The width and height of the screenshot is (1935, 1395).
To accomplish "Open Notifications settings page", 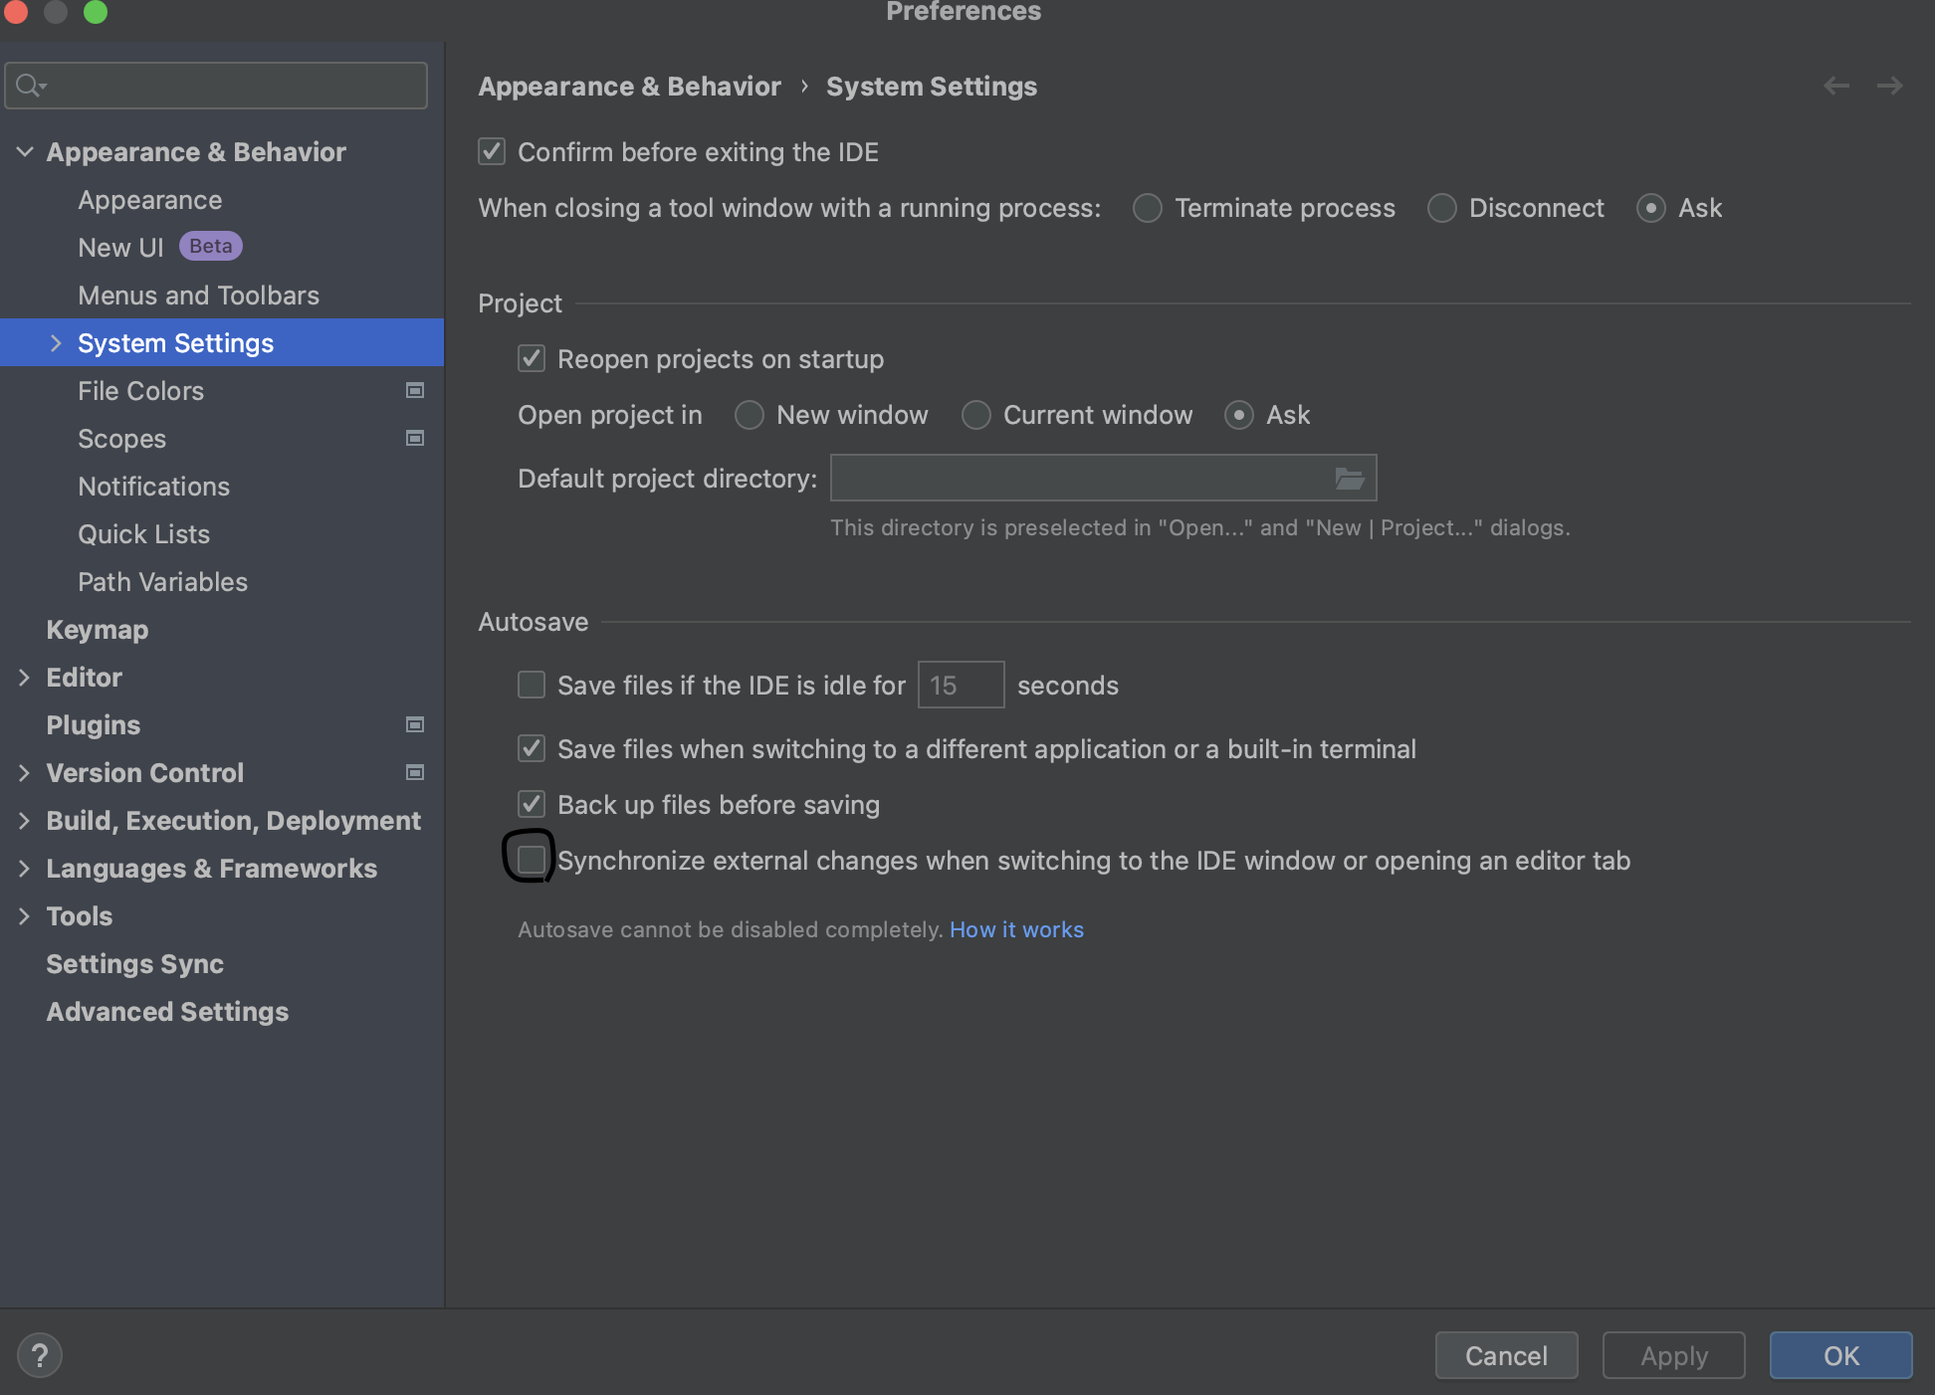I will coord(154,487).
